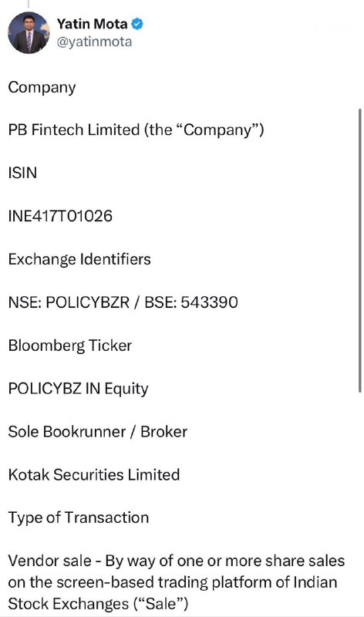Open Yatin Mota's profile picture
The image size is (364, 617).
click(29, 32)
